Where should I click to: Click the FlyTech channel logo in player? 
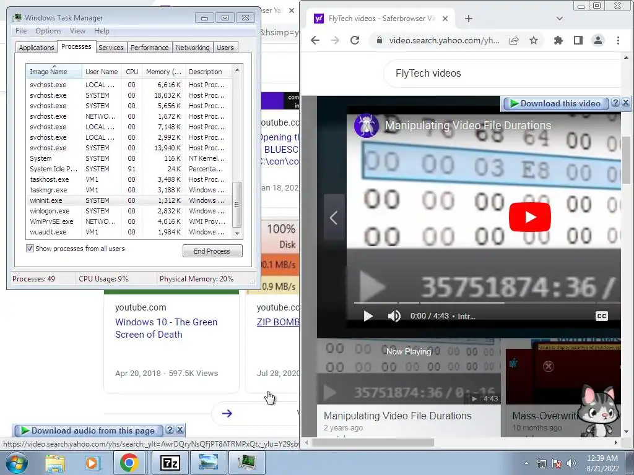(366, 126)
